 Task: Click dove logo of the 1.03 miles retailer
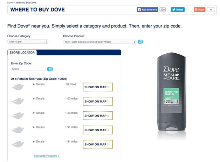[18, 101]
